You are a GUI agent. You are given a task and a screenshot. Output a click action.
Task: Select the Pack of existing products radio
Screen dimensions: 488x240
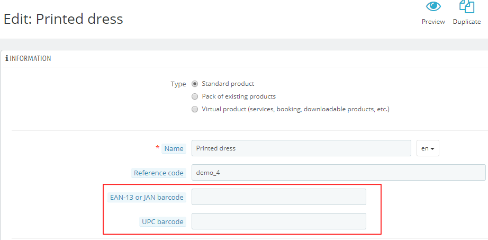click(x=195, y=96)
